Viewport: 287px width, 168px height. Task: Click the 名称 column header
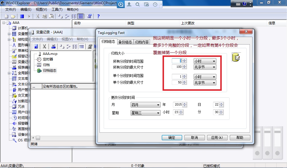tap(99, 23)
